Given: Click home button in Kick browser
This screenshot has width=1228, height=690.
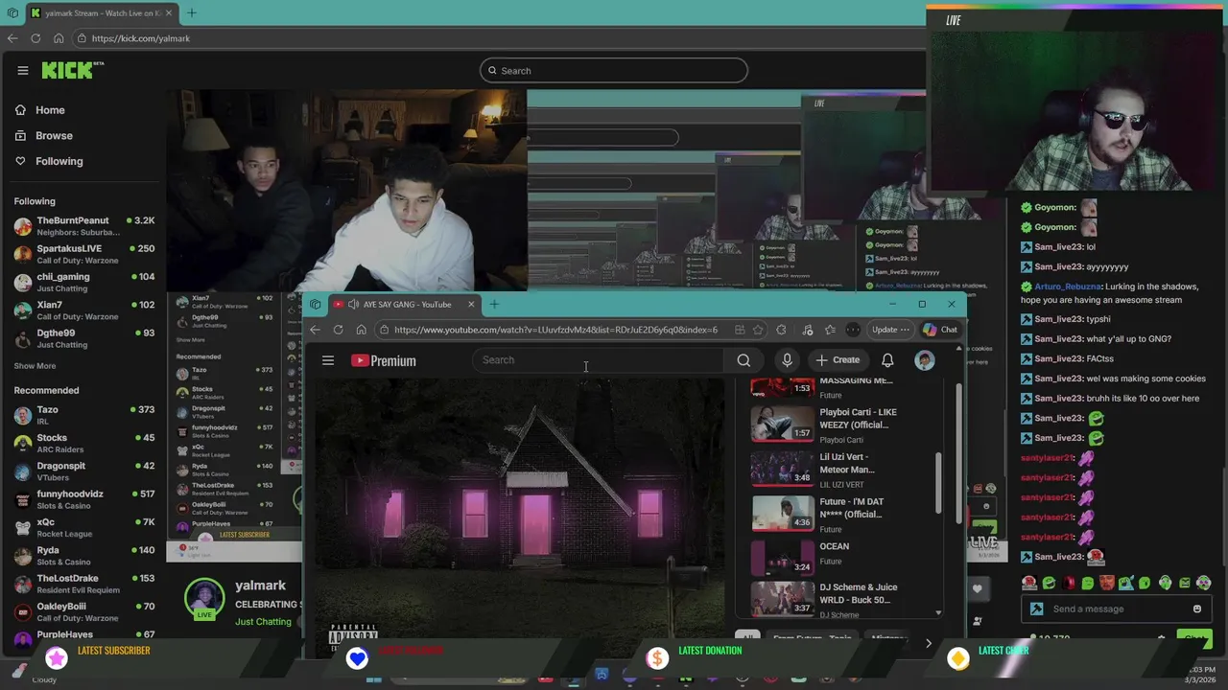Looking at the screenshot, I should point(59,38).
